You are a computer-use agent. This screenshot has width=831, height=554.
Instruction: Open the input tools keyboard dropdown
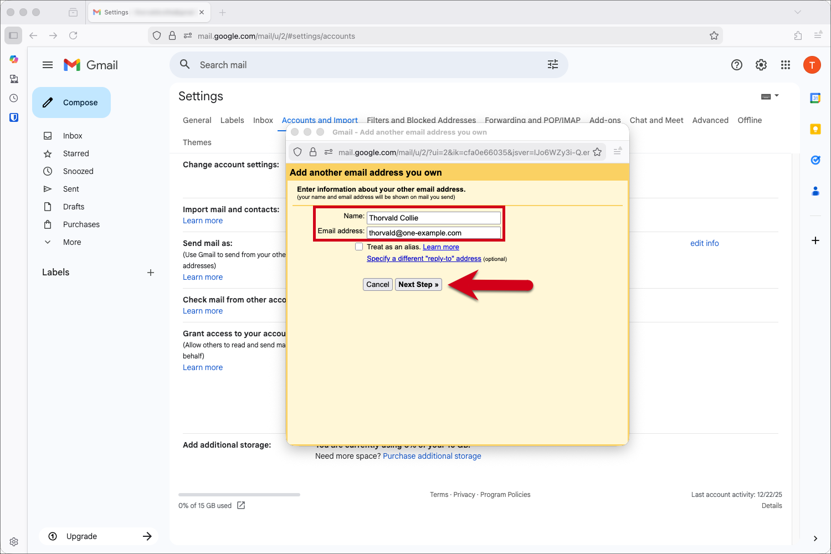coord(771,95)
